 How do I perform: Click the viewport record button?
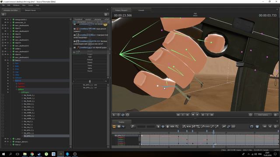coord(193,115)
